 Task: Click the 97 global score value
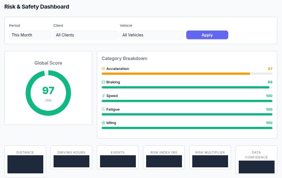(48, 91)
